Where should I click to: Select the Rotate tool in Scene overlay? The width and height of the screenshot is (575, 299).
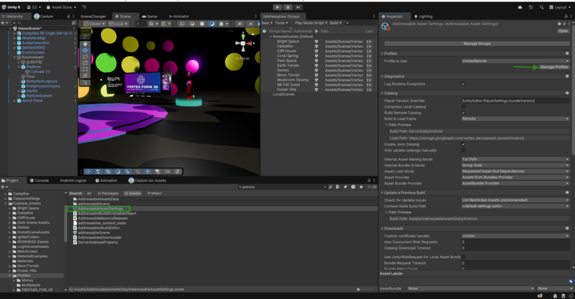(86, 56)
